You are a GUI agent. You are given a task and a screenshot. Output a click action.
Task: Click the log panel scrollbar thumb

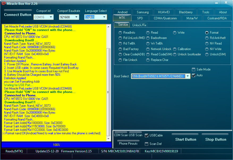[108, 92]
